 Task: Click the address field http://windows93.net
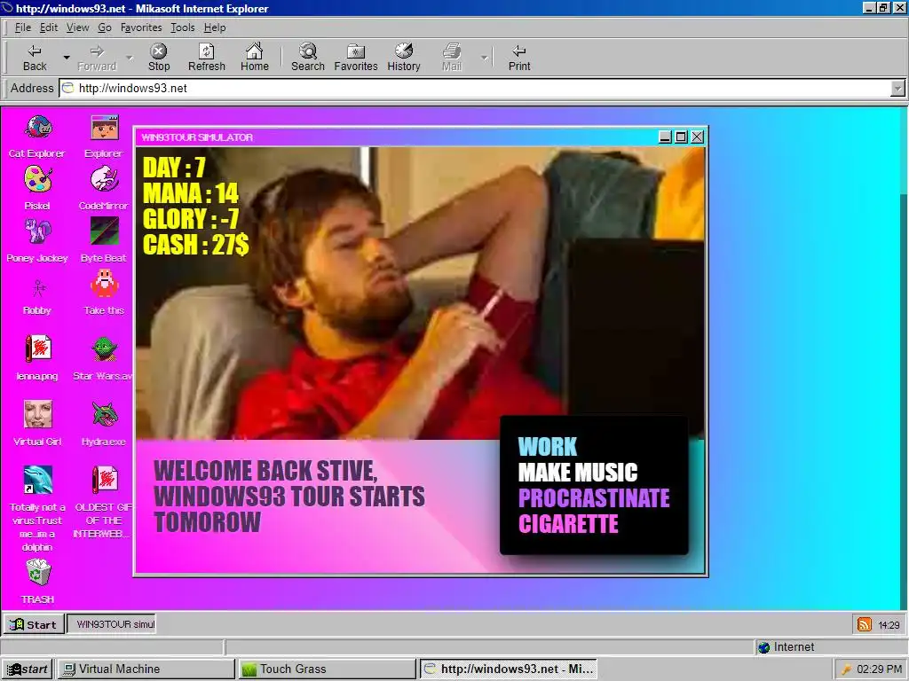[x=476, y=89]
